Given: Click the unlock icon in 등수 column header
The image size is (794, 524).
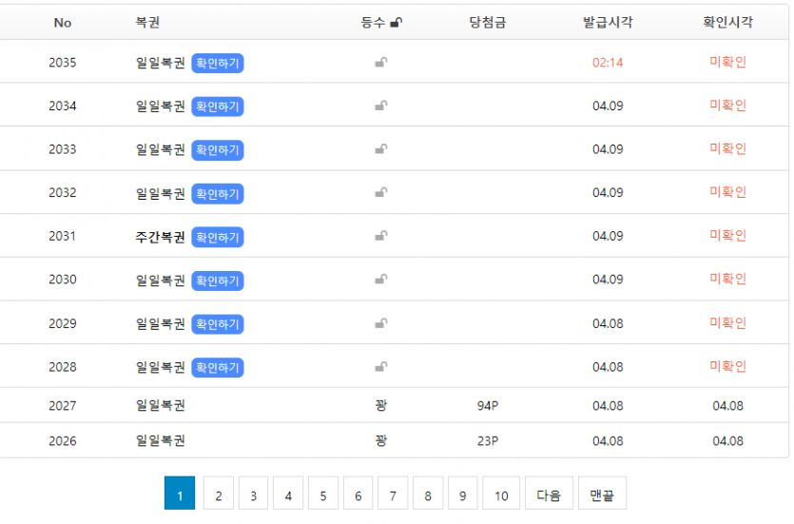Looking at the screenshot, I should pos(396,23).
